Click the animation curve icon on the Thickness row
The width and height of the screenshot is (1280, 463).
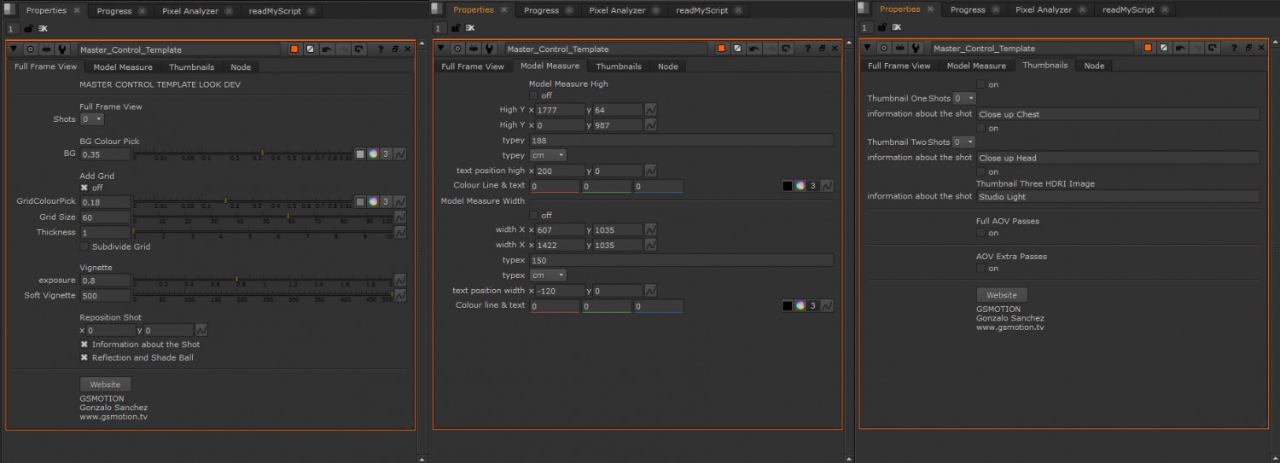point(400,233)
